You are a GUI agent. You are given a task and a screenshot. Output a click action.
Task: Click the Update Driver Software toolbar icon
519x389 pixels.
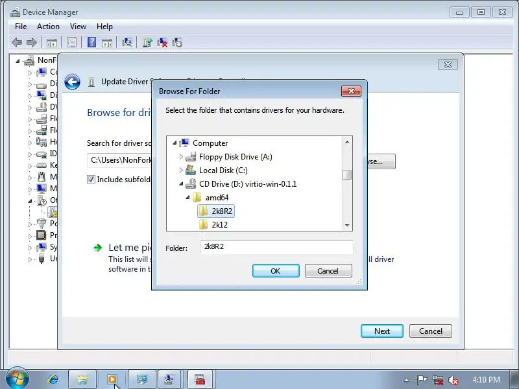coord(147,42)
